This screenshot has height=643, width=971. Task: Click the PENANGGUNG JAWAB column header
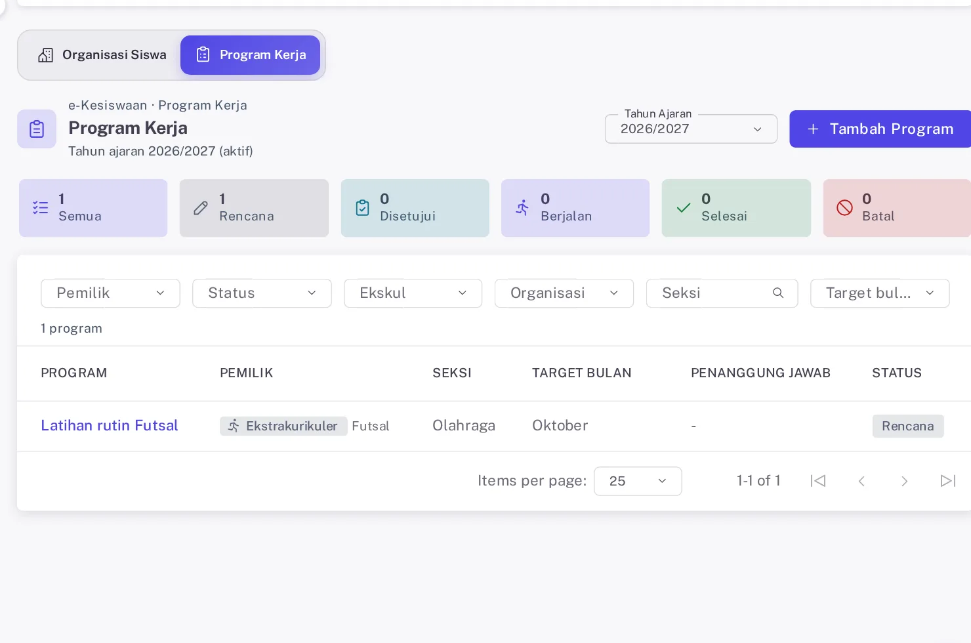(761, 373)
